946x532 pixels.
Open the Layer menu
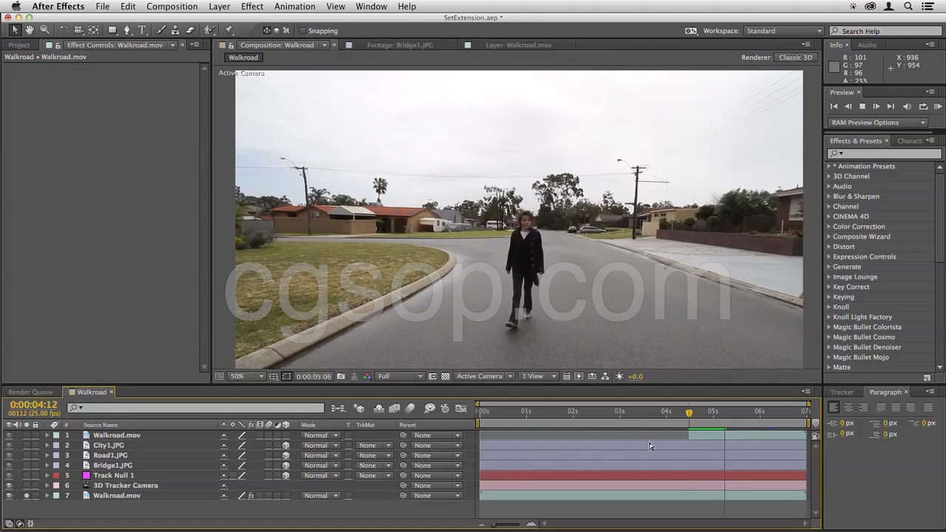219,7
